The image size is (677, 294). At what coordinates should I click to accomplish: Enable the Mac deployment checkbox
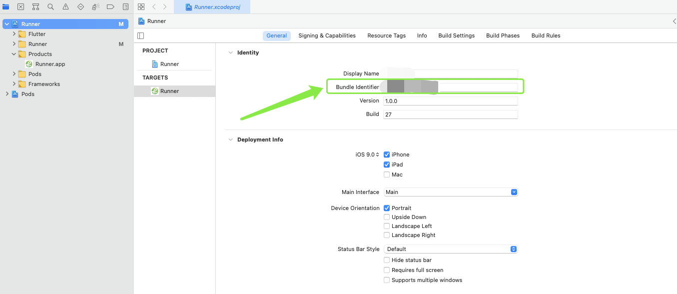tap(387, 175)
